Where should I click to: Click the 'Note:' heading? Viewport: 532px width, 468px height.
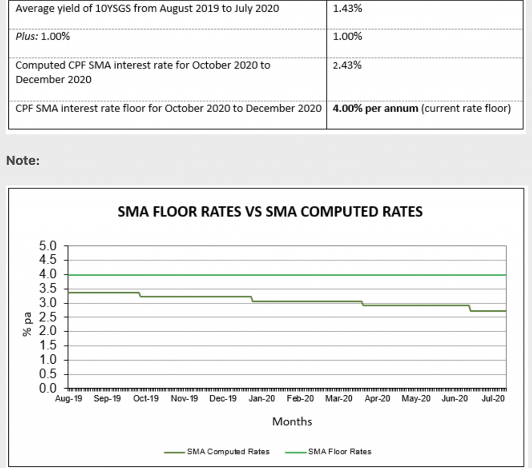click(x=23, y=161)
